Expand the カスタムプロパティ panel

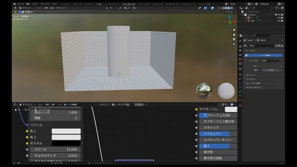[x=264, y=88]
